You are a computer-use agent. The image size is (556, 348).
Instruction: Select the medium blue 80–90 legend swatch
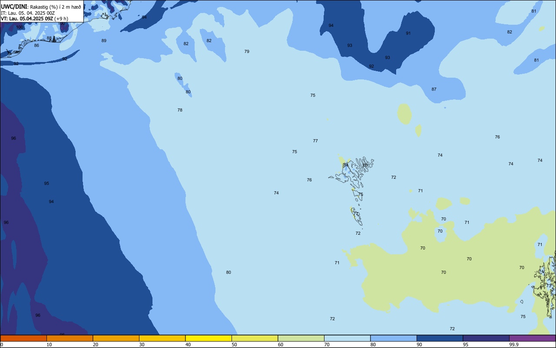[394, 338]
